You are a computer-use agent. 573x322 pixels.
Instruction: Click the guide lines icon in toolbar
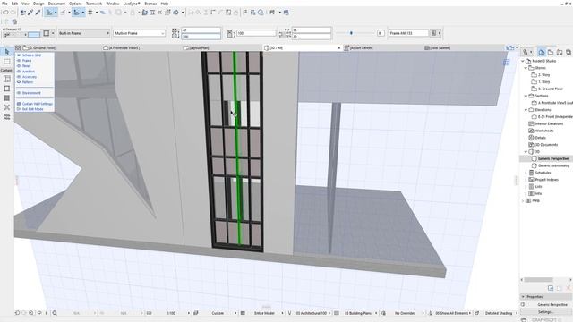pyautogui.click(x=49, y=13)
